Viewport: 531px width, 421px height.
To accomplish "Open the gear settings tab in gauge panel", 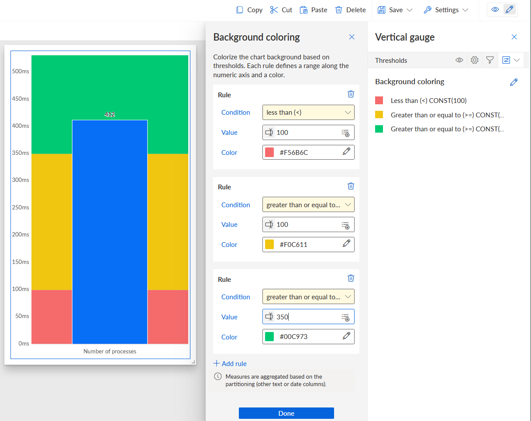I will point(475,60).
